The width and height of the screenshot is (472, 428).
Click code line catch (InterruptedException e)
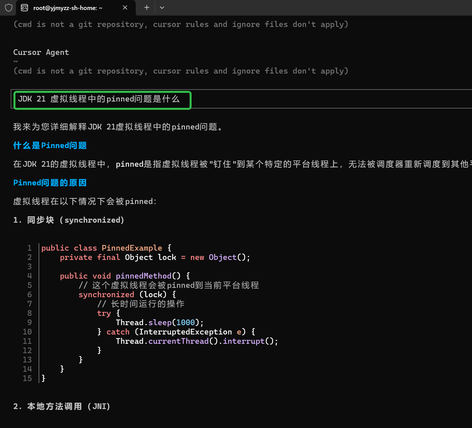click(x=176, y=332)
